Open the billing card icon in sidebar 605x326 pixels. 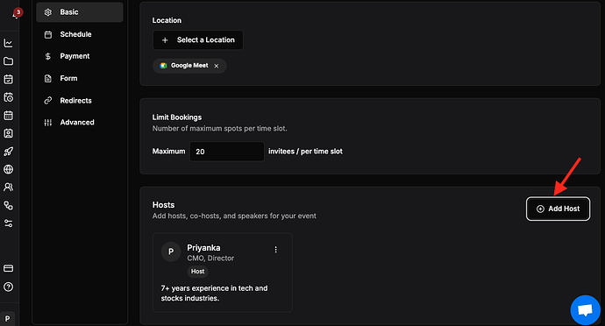[8, 268]
